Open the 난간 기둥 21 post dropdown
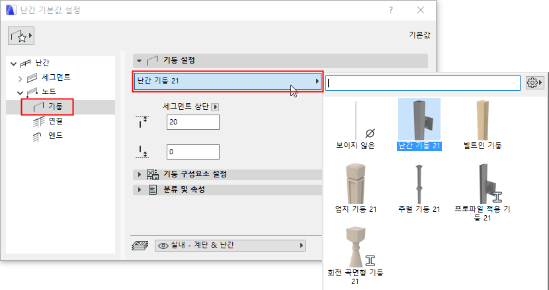Viewport: 549px width, 290px height. [x=228, y=81]
